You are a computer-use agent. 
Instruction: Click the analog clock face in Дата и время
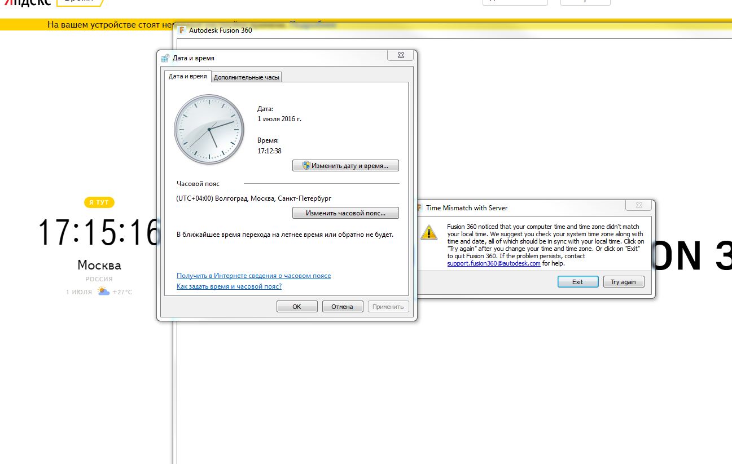coord(209,129)
